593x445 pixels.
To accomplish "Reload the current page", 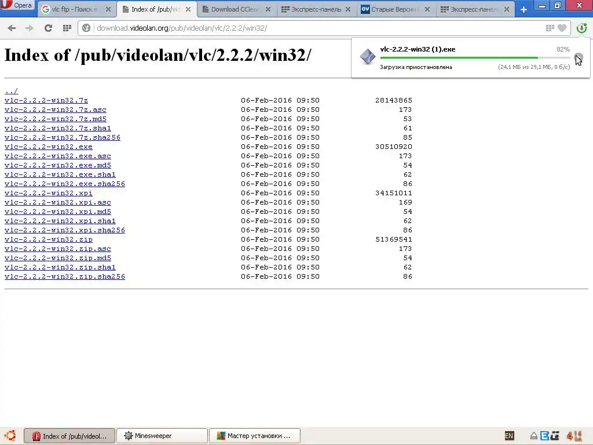I will click(x=48, y=28).
